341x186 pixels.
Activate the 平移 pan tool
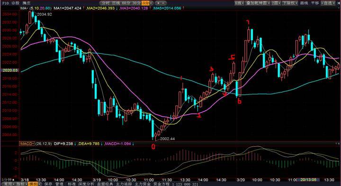pos(314,3)
